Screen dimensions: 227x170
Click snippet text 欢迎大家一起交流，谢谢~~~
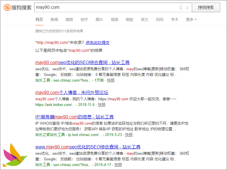coord(153,99)
